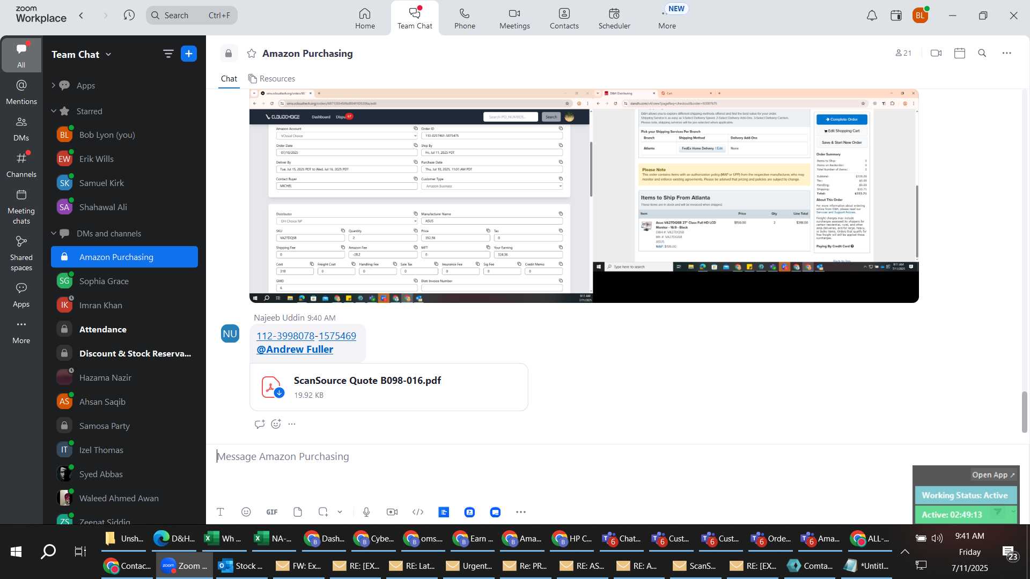Screen dimensions: 1030x579
Task: Insert a code snippet
Action: [418, 512]
